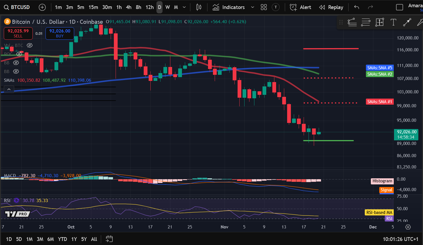The width and height of the screenshot is (423, 245).
Task: Toggle visibility of the ROC indicator
Action: (19, 54)
